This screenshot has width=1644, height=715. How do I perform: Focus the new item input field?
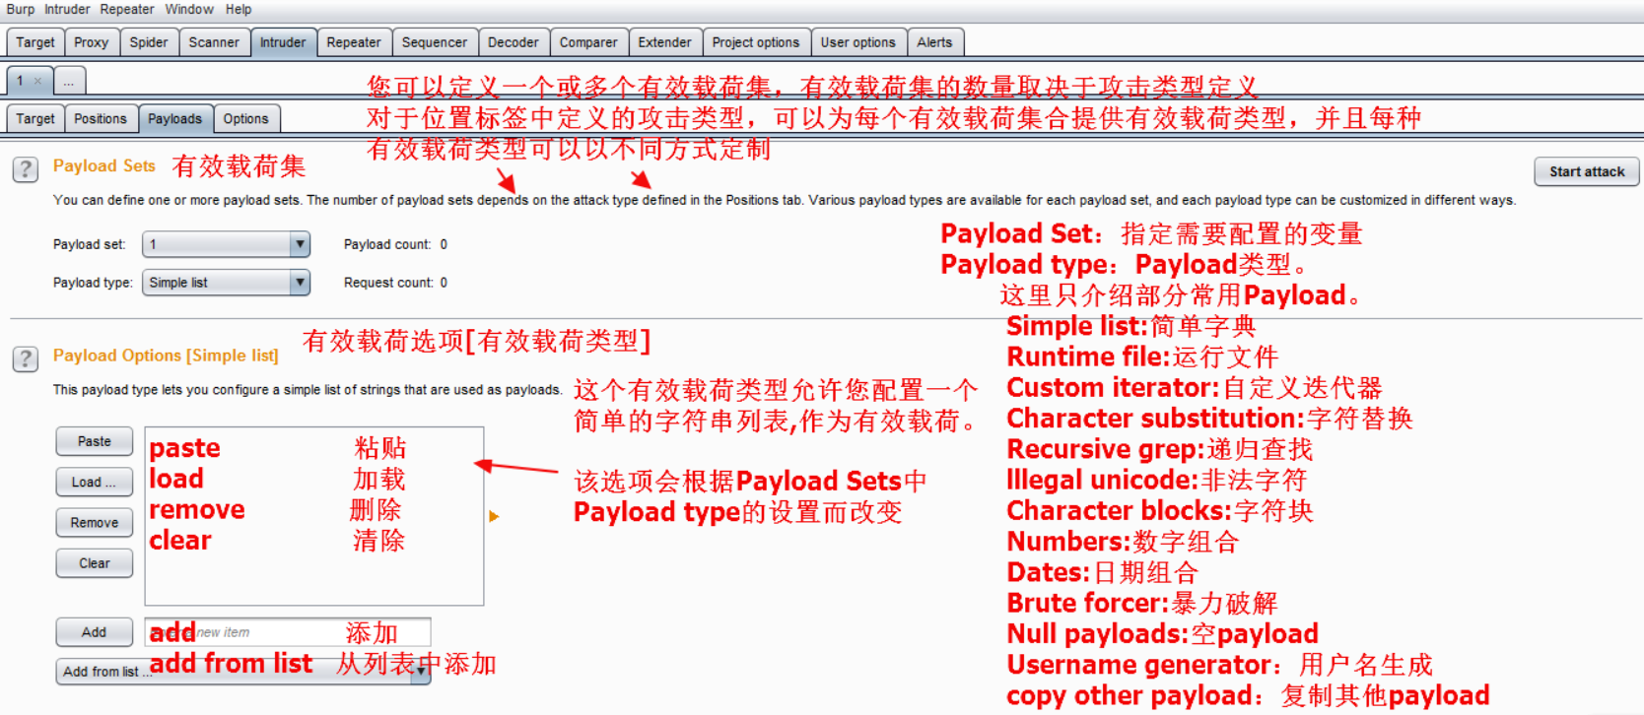click(288, 632)
